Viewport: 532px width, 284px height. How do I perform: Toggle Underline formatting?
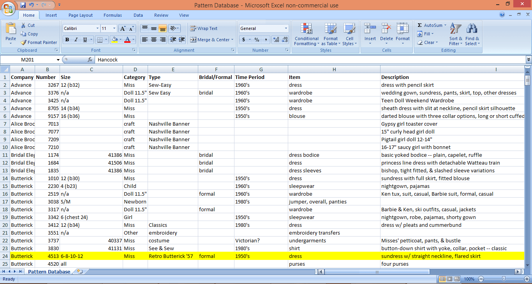[85, 40]
